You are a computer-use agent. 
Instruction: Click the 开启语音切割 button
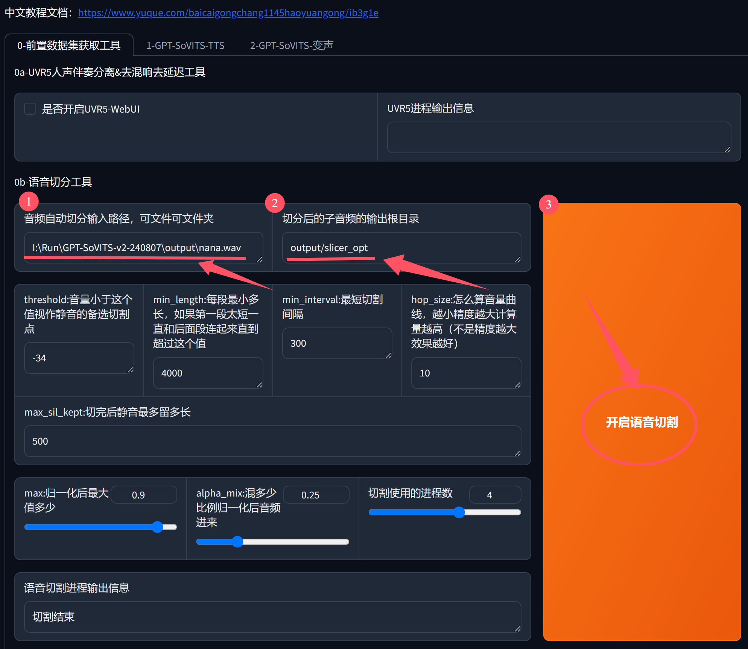pyautogui.click(x=642, y=422)
